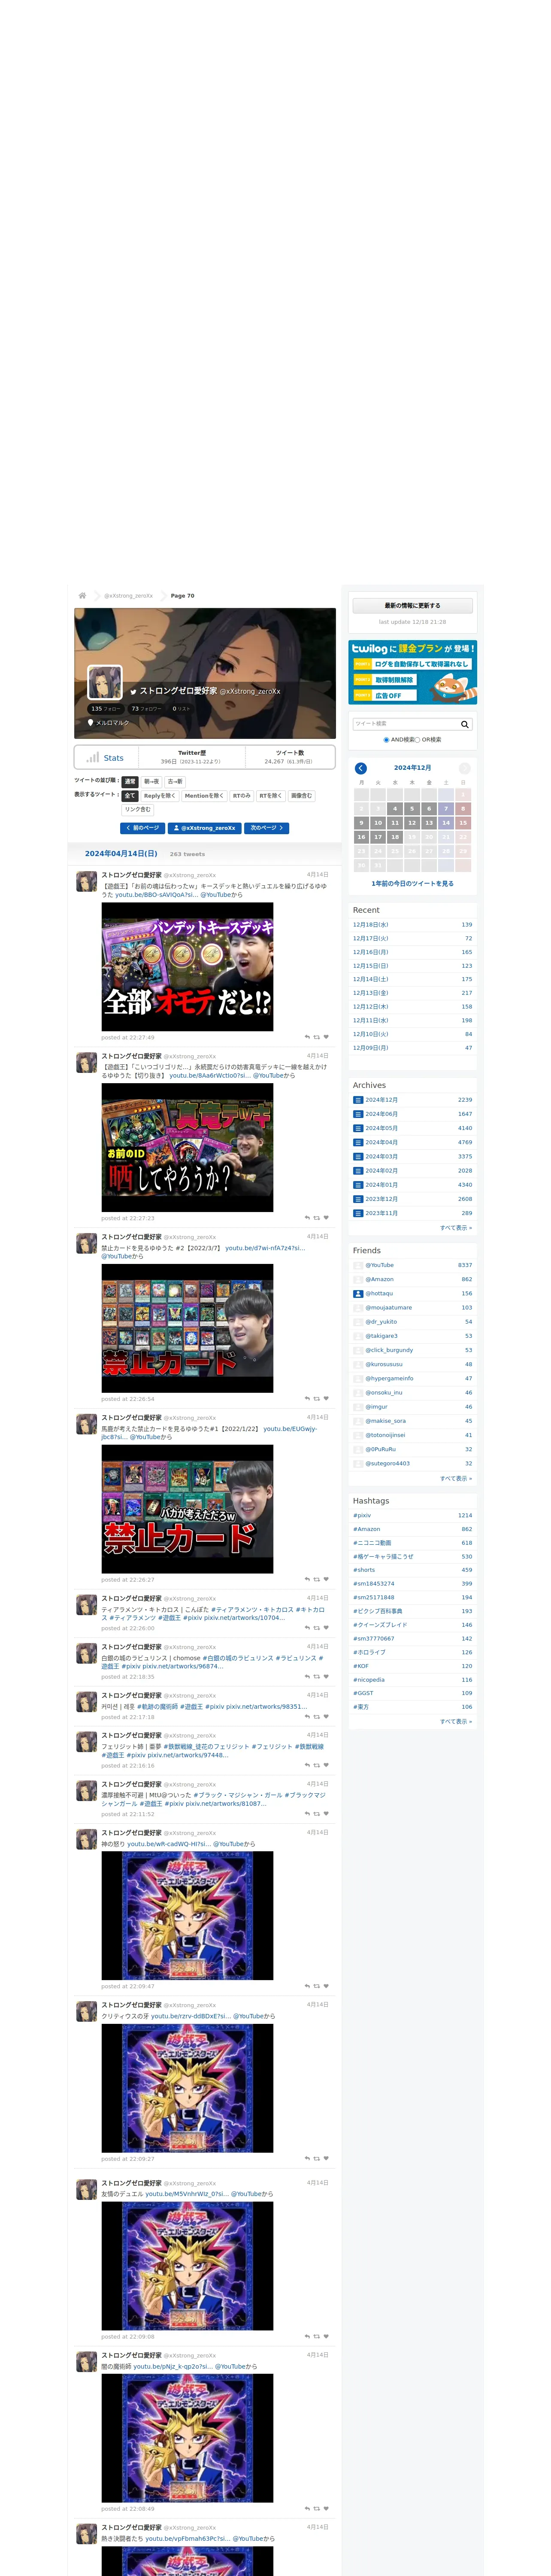551x2576 pixels.
Task: Set tweet order to 朝→夜
Action: coord(151,782)
